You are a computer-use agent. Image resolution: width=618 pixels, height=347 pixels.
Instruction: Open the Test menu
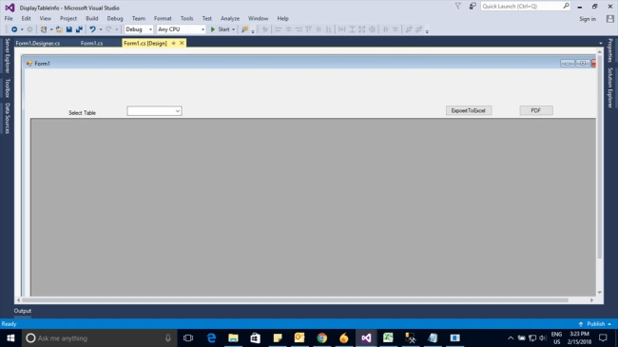click(207, 18)
